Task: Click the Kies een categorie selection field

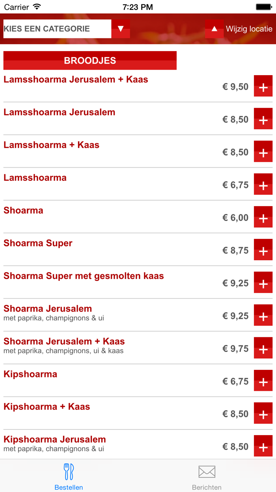Action: [x=57, y=29]
